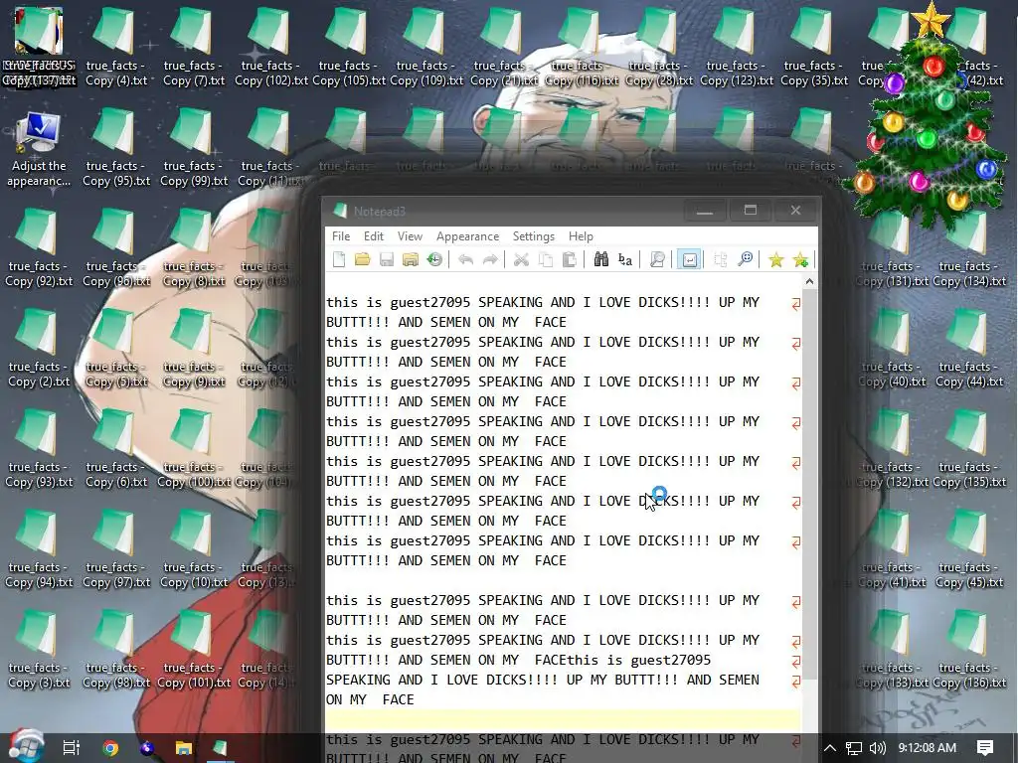Image resolution: width=1018 pixels, height=763 pixels.
Task: Select true_facts - Copy (99).txt desktop file
Action: point(194,149)
